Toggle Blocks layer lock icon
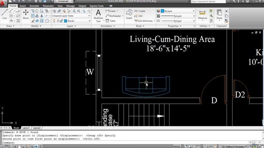 (61, 21)
